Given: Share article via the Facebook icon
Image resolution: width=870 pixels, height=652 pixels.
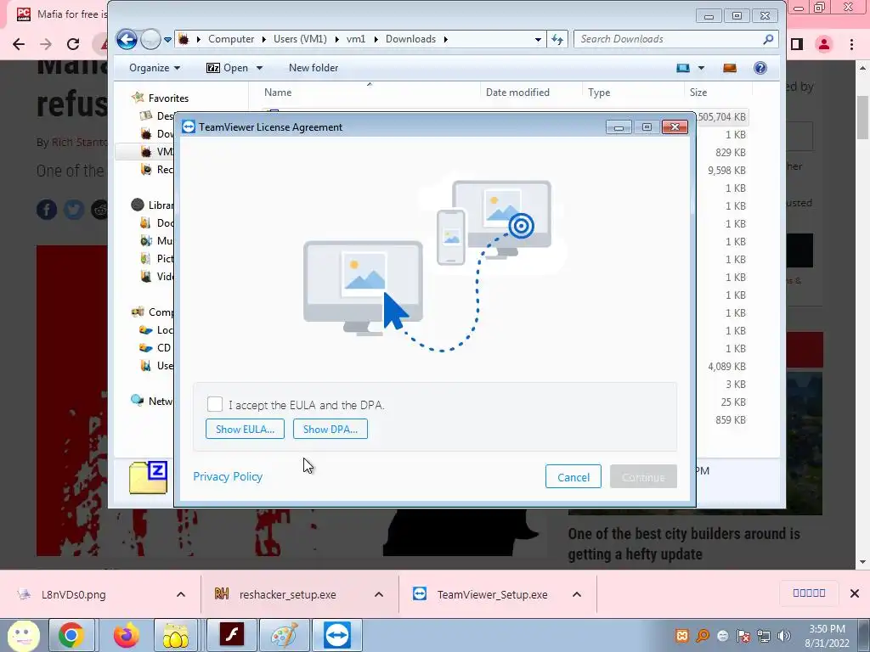Looking at the screenshot, I should pos(47,210).
